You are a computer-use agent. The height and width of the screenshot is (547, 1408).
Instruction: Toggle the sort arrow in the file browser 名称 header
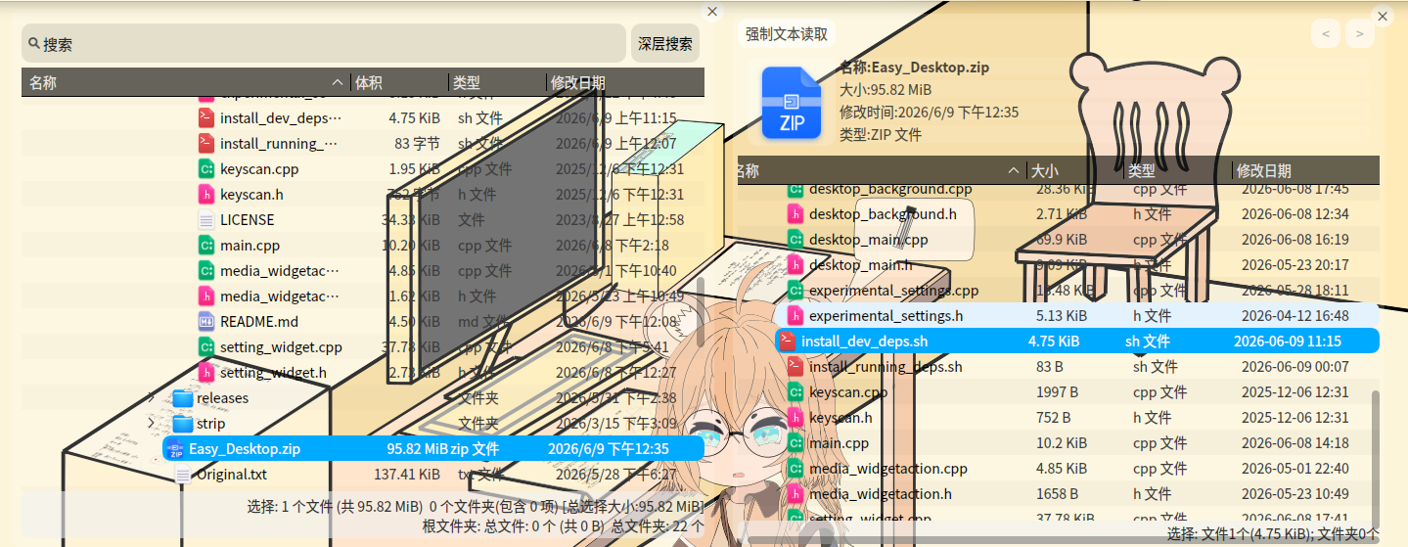pos(338,83)
